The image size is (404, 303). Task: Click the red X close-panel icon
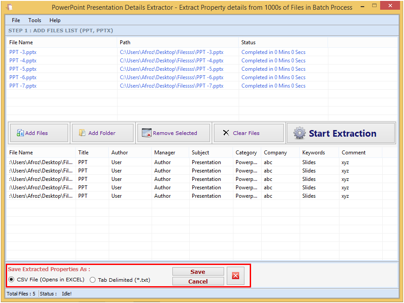(x=236, y=276)
